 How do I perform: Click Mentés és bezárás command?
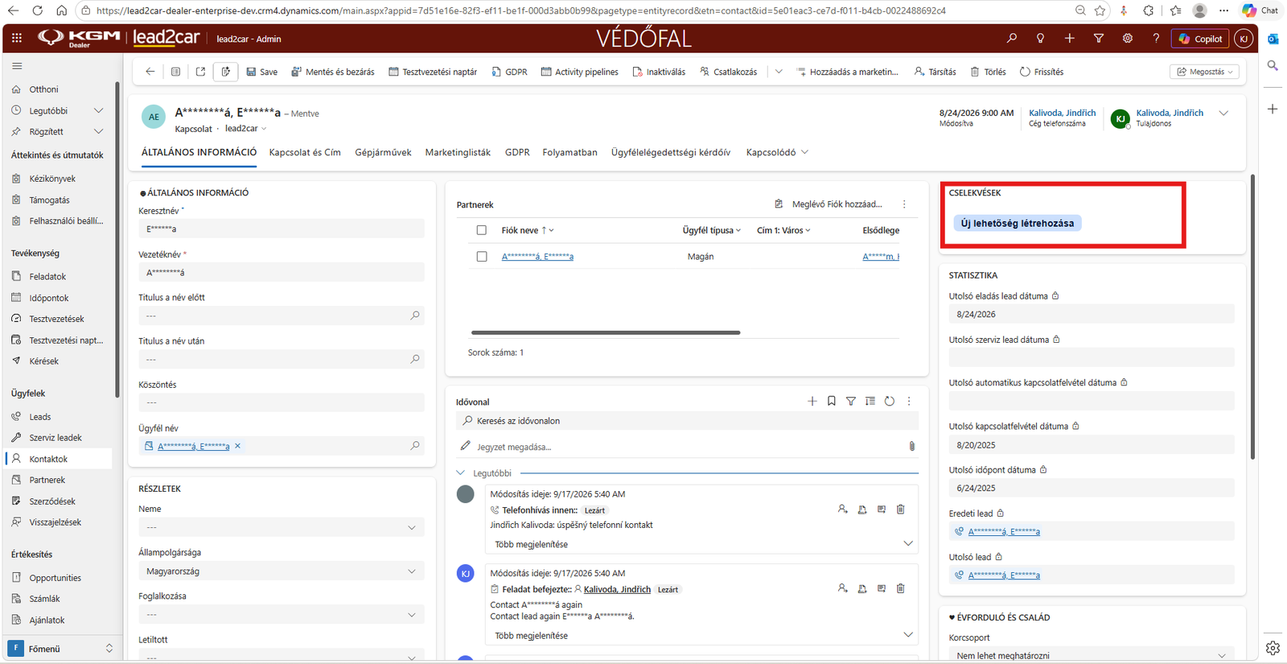click(x=333, y=72)
